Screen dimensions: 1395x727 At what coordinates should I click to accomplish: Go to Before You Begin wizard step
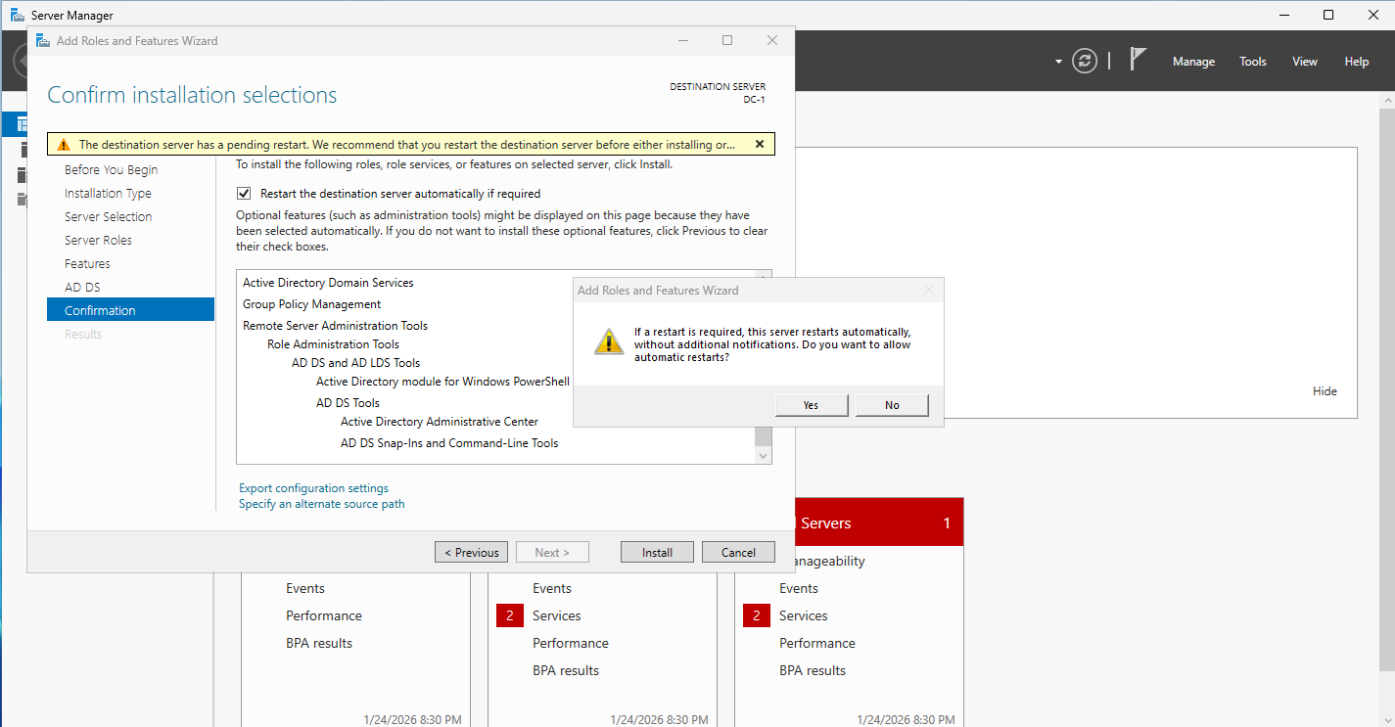coord(112,170)
